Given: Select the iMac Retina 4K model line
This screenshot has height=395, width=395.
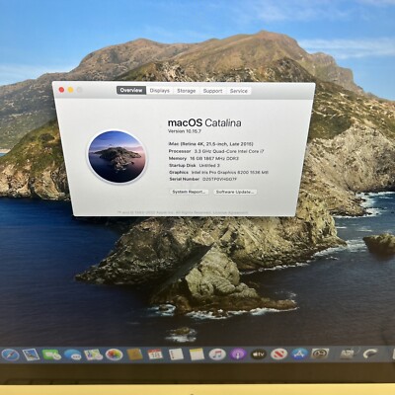Looking at the screenshot, I should tap(210, 144).
